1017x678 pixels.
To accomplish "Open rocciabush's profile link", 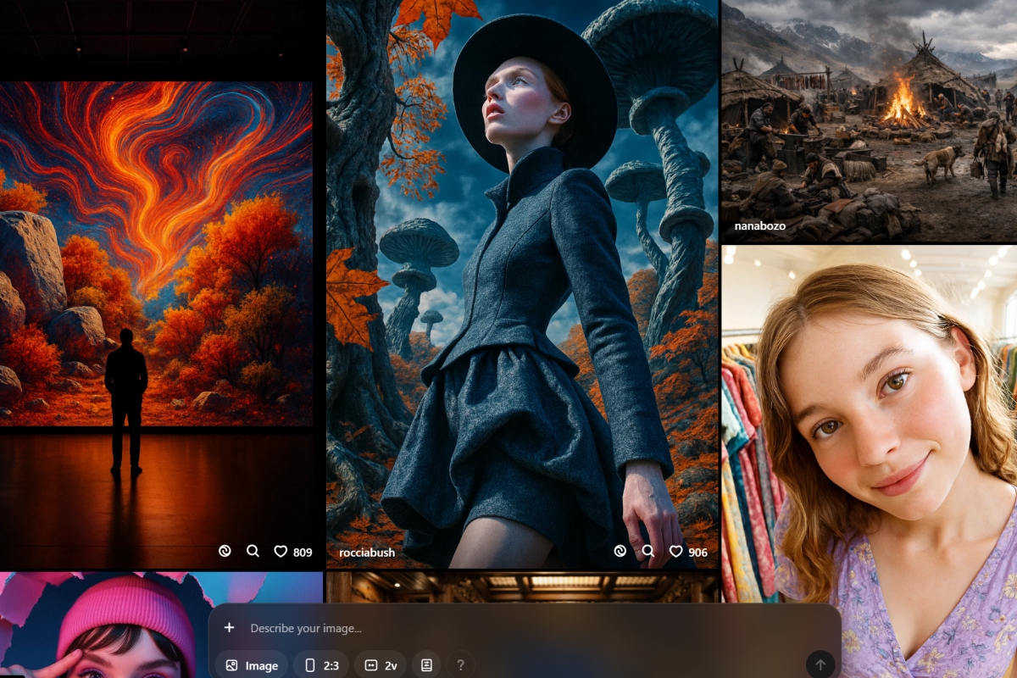I will tap(367, 553).
